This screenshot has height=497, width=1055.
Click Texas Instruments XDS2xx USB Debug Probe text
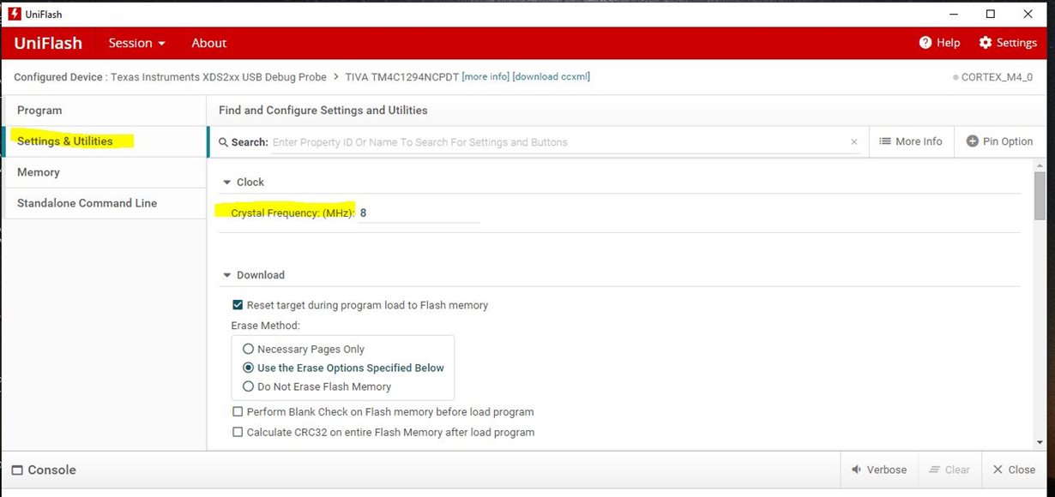tap(219, 77)
